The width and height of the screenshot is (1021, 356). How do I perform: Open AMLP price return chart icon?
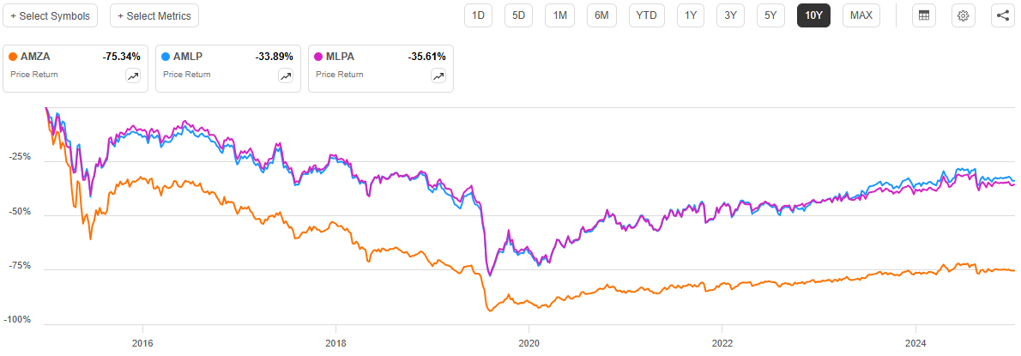[286, 75]
